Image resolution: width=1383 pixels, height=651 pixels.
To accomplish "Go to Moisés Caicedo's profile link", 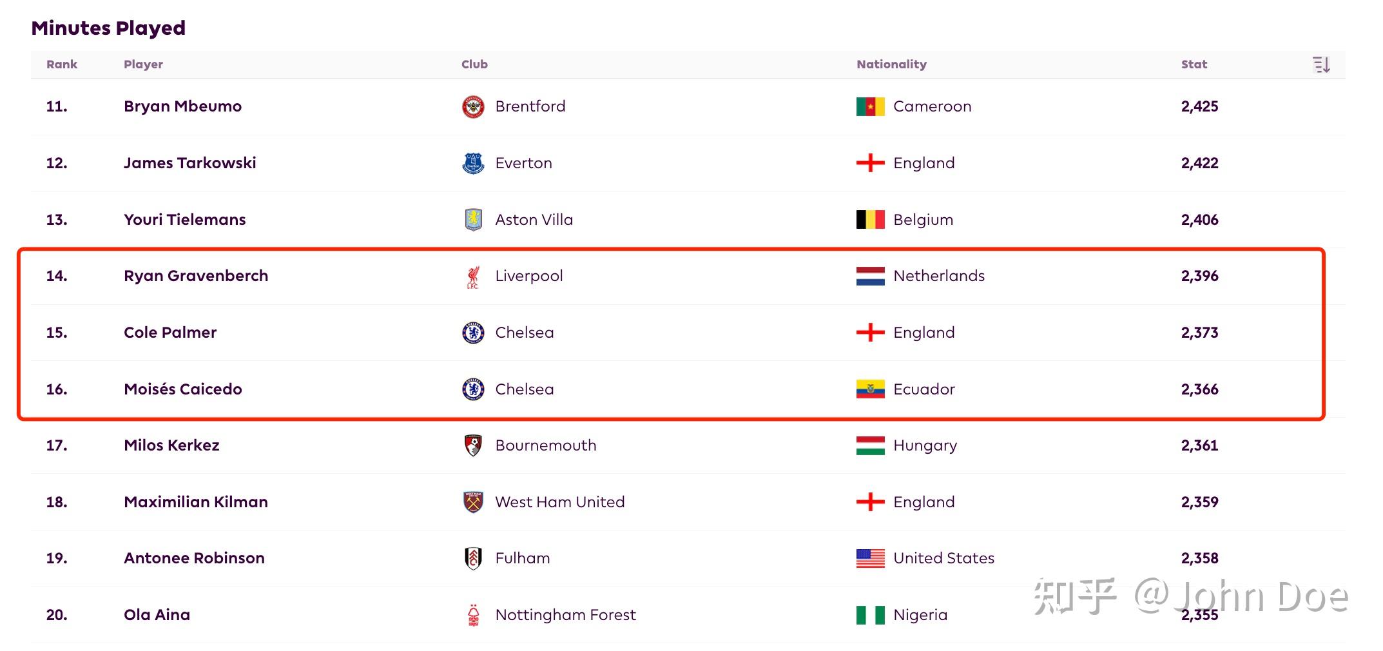I will point(183,389).
